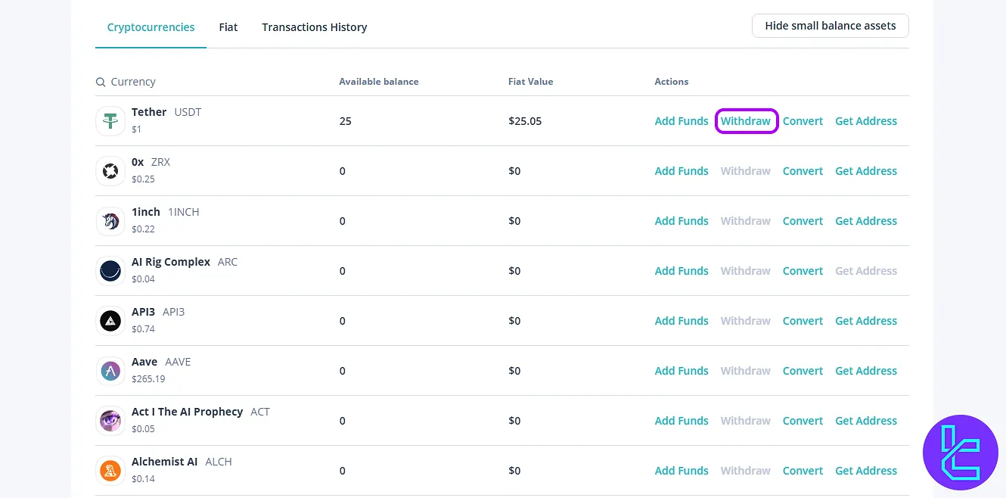Click Withdraw in the Aave row
Image resolution: width=1006 pixels, height=498 pixels.
[746, 371]
